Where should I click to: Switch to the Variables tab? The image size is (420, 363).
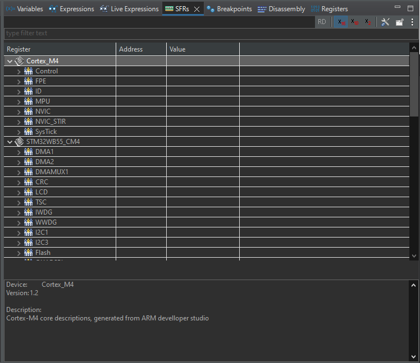point(24,9)
